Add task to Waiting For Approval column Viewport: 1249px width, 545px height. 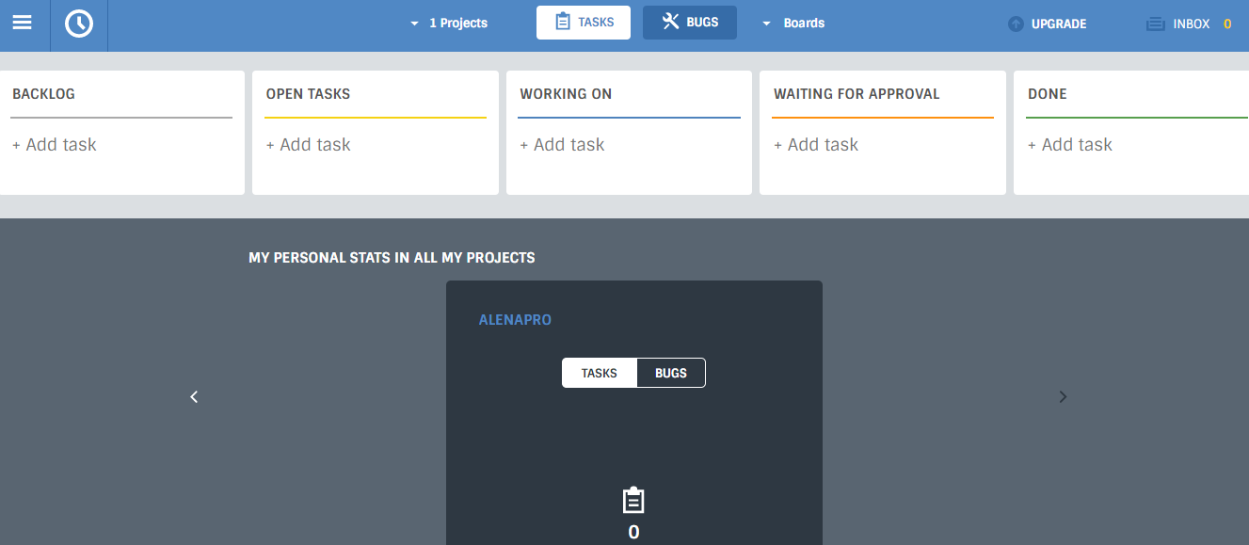pos(816,145)
